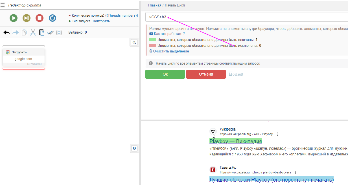Click the step-forward run button
This screenshot has width=348, height=185.
[x=27, y=18]
